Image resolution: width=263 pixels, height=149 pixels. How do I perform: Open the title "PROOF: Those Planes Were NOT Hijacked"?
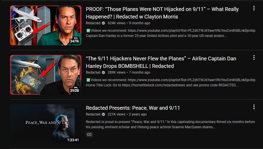coord(162,13)
